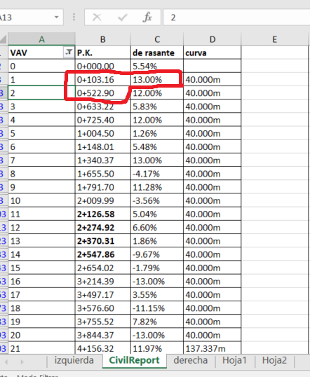
Task: Click the formula bar showing value 2
Action: [236, 18]
